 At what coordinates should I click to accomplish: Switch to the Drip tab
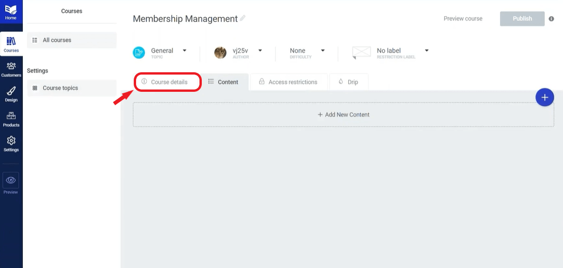349,82
